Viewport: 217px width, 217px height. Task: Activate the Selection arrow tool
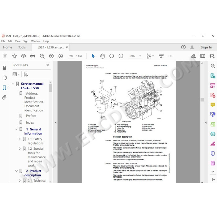(93, 56)
